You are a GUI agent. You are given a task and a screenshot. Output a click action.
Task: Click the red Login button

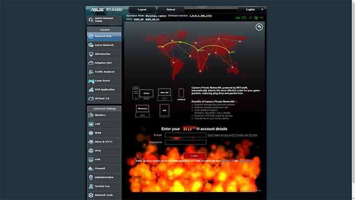pos(194,156)
